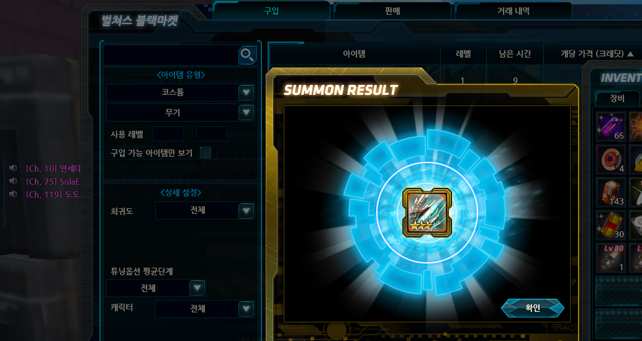Screen dimensions: 642x341
Task: Select the Lv 80 equipment item
Action: pyautogui.click(x=611, y=257)
